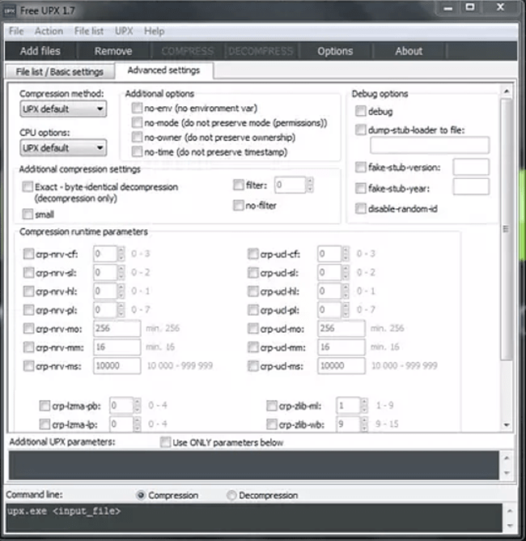
Task: Click the Add files toolbar button
Action: coord(40,51)
